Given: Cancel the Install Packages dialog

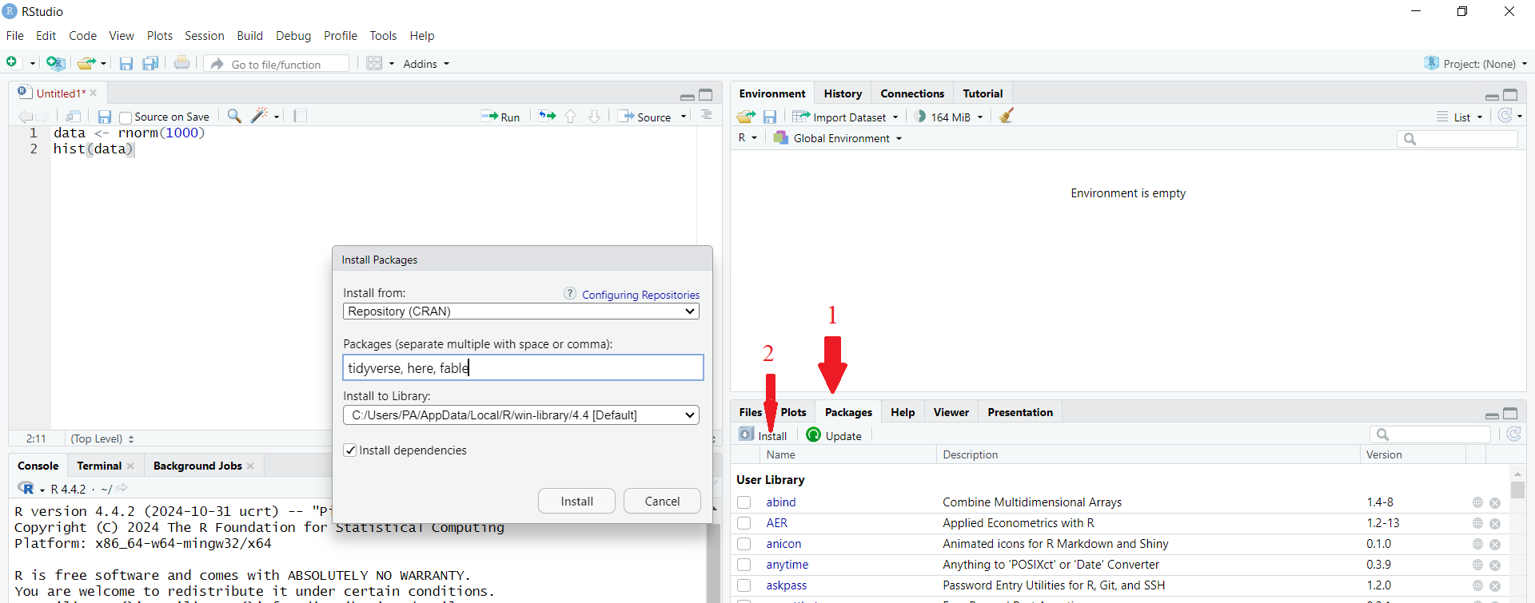Looking at the screenshot, I should tap(662, 501).
